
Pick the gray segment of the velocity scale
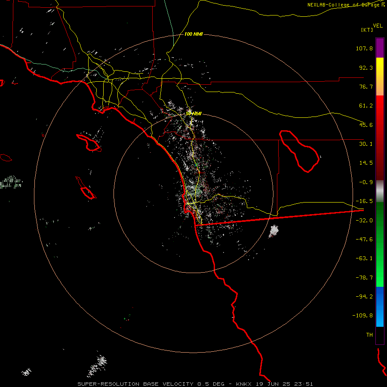[380, 191]
